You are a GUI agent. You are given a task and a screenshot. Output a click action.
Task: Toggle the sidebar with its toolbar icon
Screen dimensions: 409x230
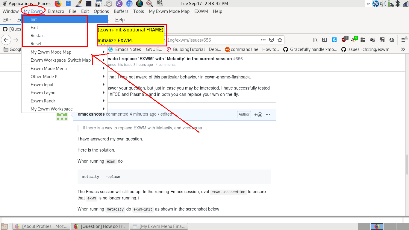click(325, 40)
